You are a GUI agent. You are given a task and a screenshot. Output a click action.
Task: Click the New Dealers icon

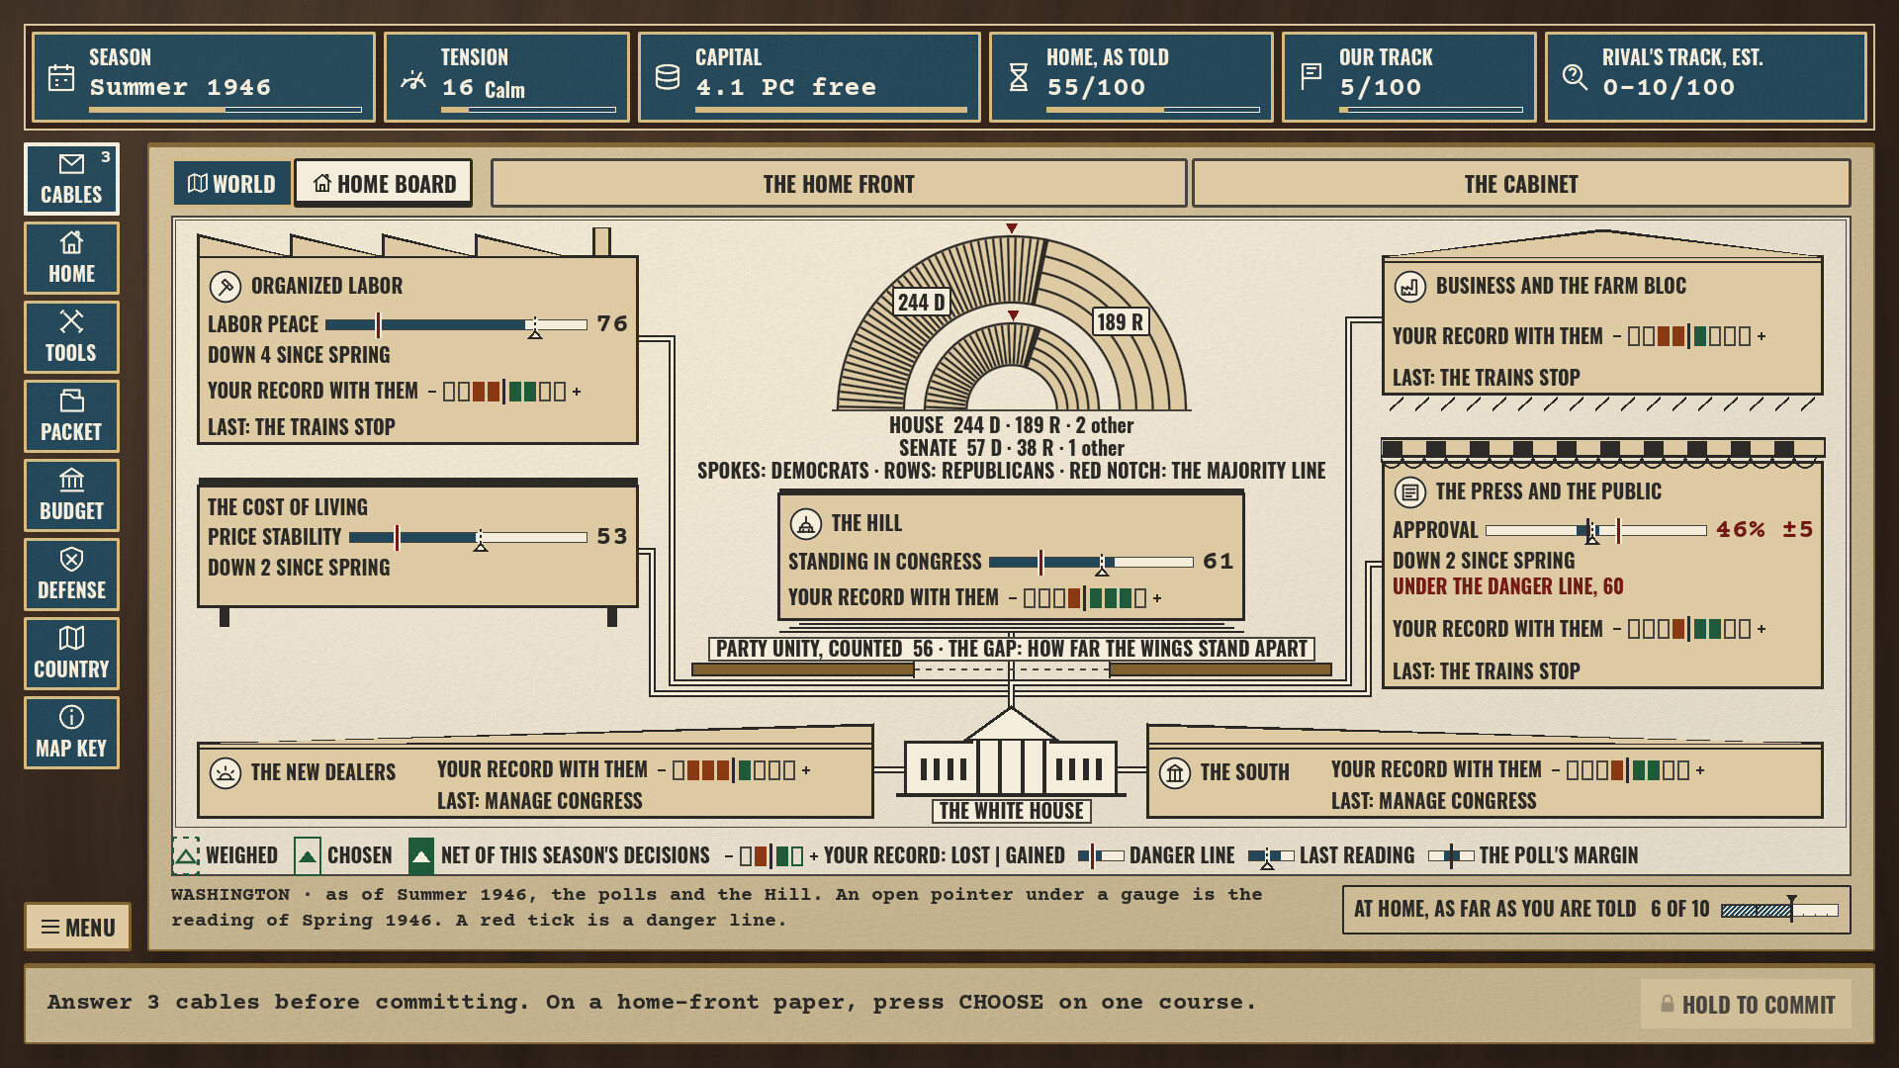pyautogui.click(x=226, y=772)
